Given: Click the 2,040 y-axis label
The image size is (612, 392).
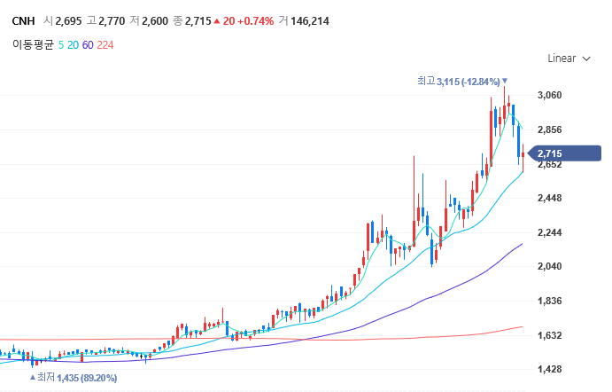Looking at the screenshot, I should [x=550, y=266].
